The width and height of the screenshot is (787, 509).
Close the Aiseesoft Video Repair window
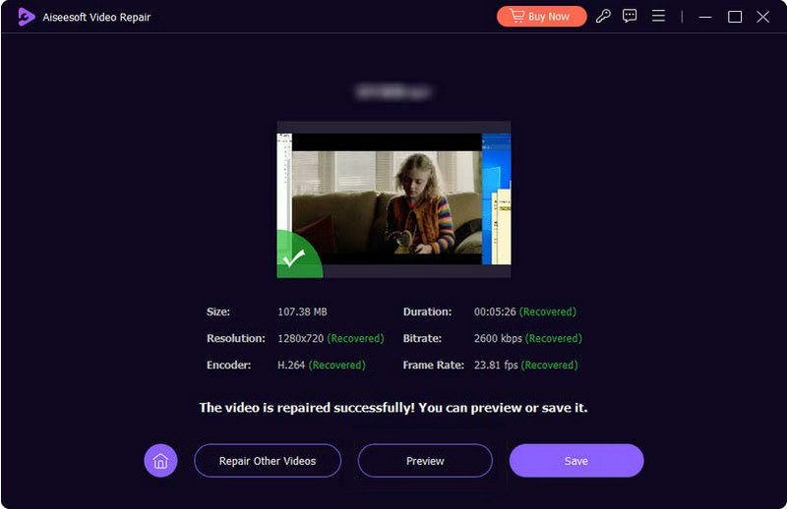(x=762, y=17)
